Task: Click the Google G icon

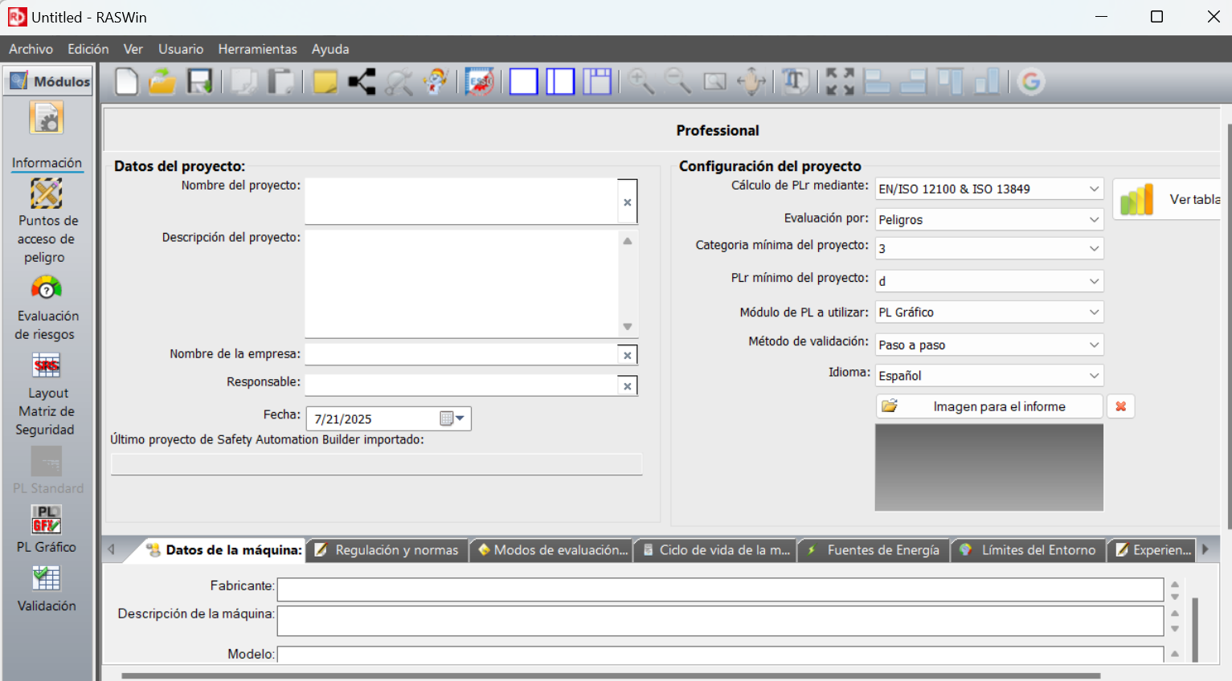Action: tap(1031, 82)
